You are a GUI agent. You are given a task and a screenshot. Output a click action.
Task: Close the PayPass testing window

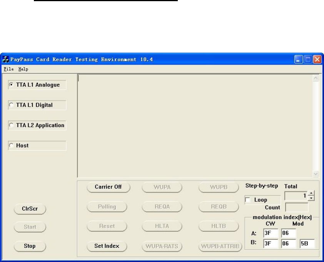coord(317,60)
